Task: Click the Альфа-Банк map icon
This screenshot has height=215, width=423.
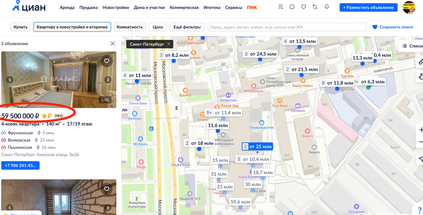Action: tap(181, 160)
